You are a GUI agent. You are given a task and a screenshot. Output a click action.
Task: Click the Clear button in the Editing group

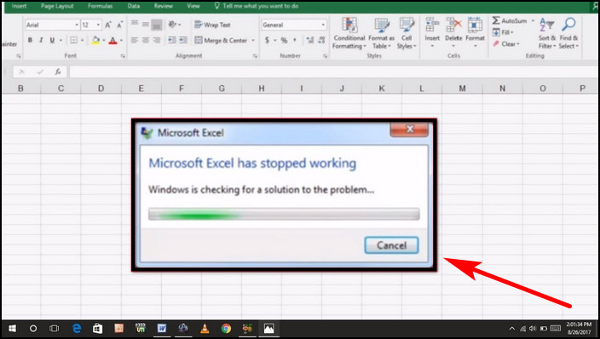506,44
